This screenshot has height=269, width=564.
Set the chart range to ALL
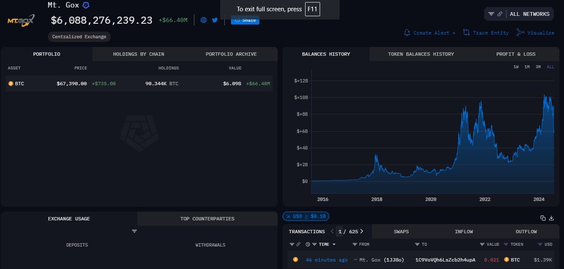coord(550,67)
